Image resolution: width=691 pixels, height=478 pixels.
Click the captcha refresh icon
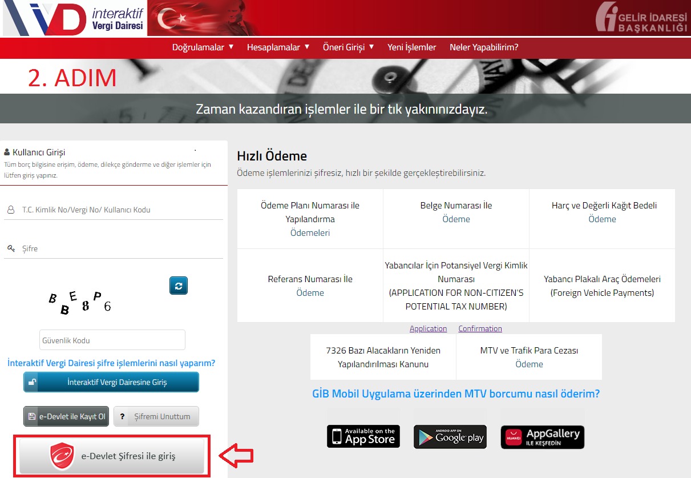(x=179, y=286)
